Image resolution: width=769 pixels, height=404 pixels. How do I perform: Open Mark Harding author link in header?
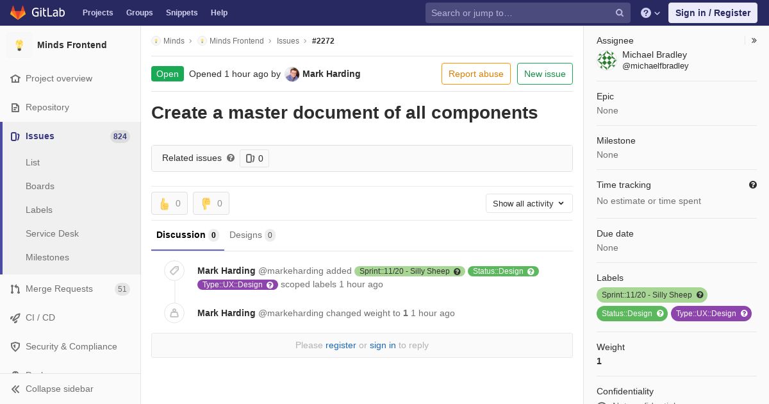[x=331, y=74]
